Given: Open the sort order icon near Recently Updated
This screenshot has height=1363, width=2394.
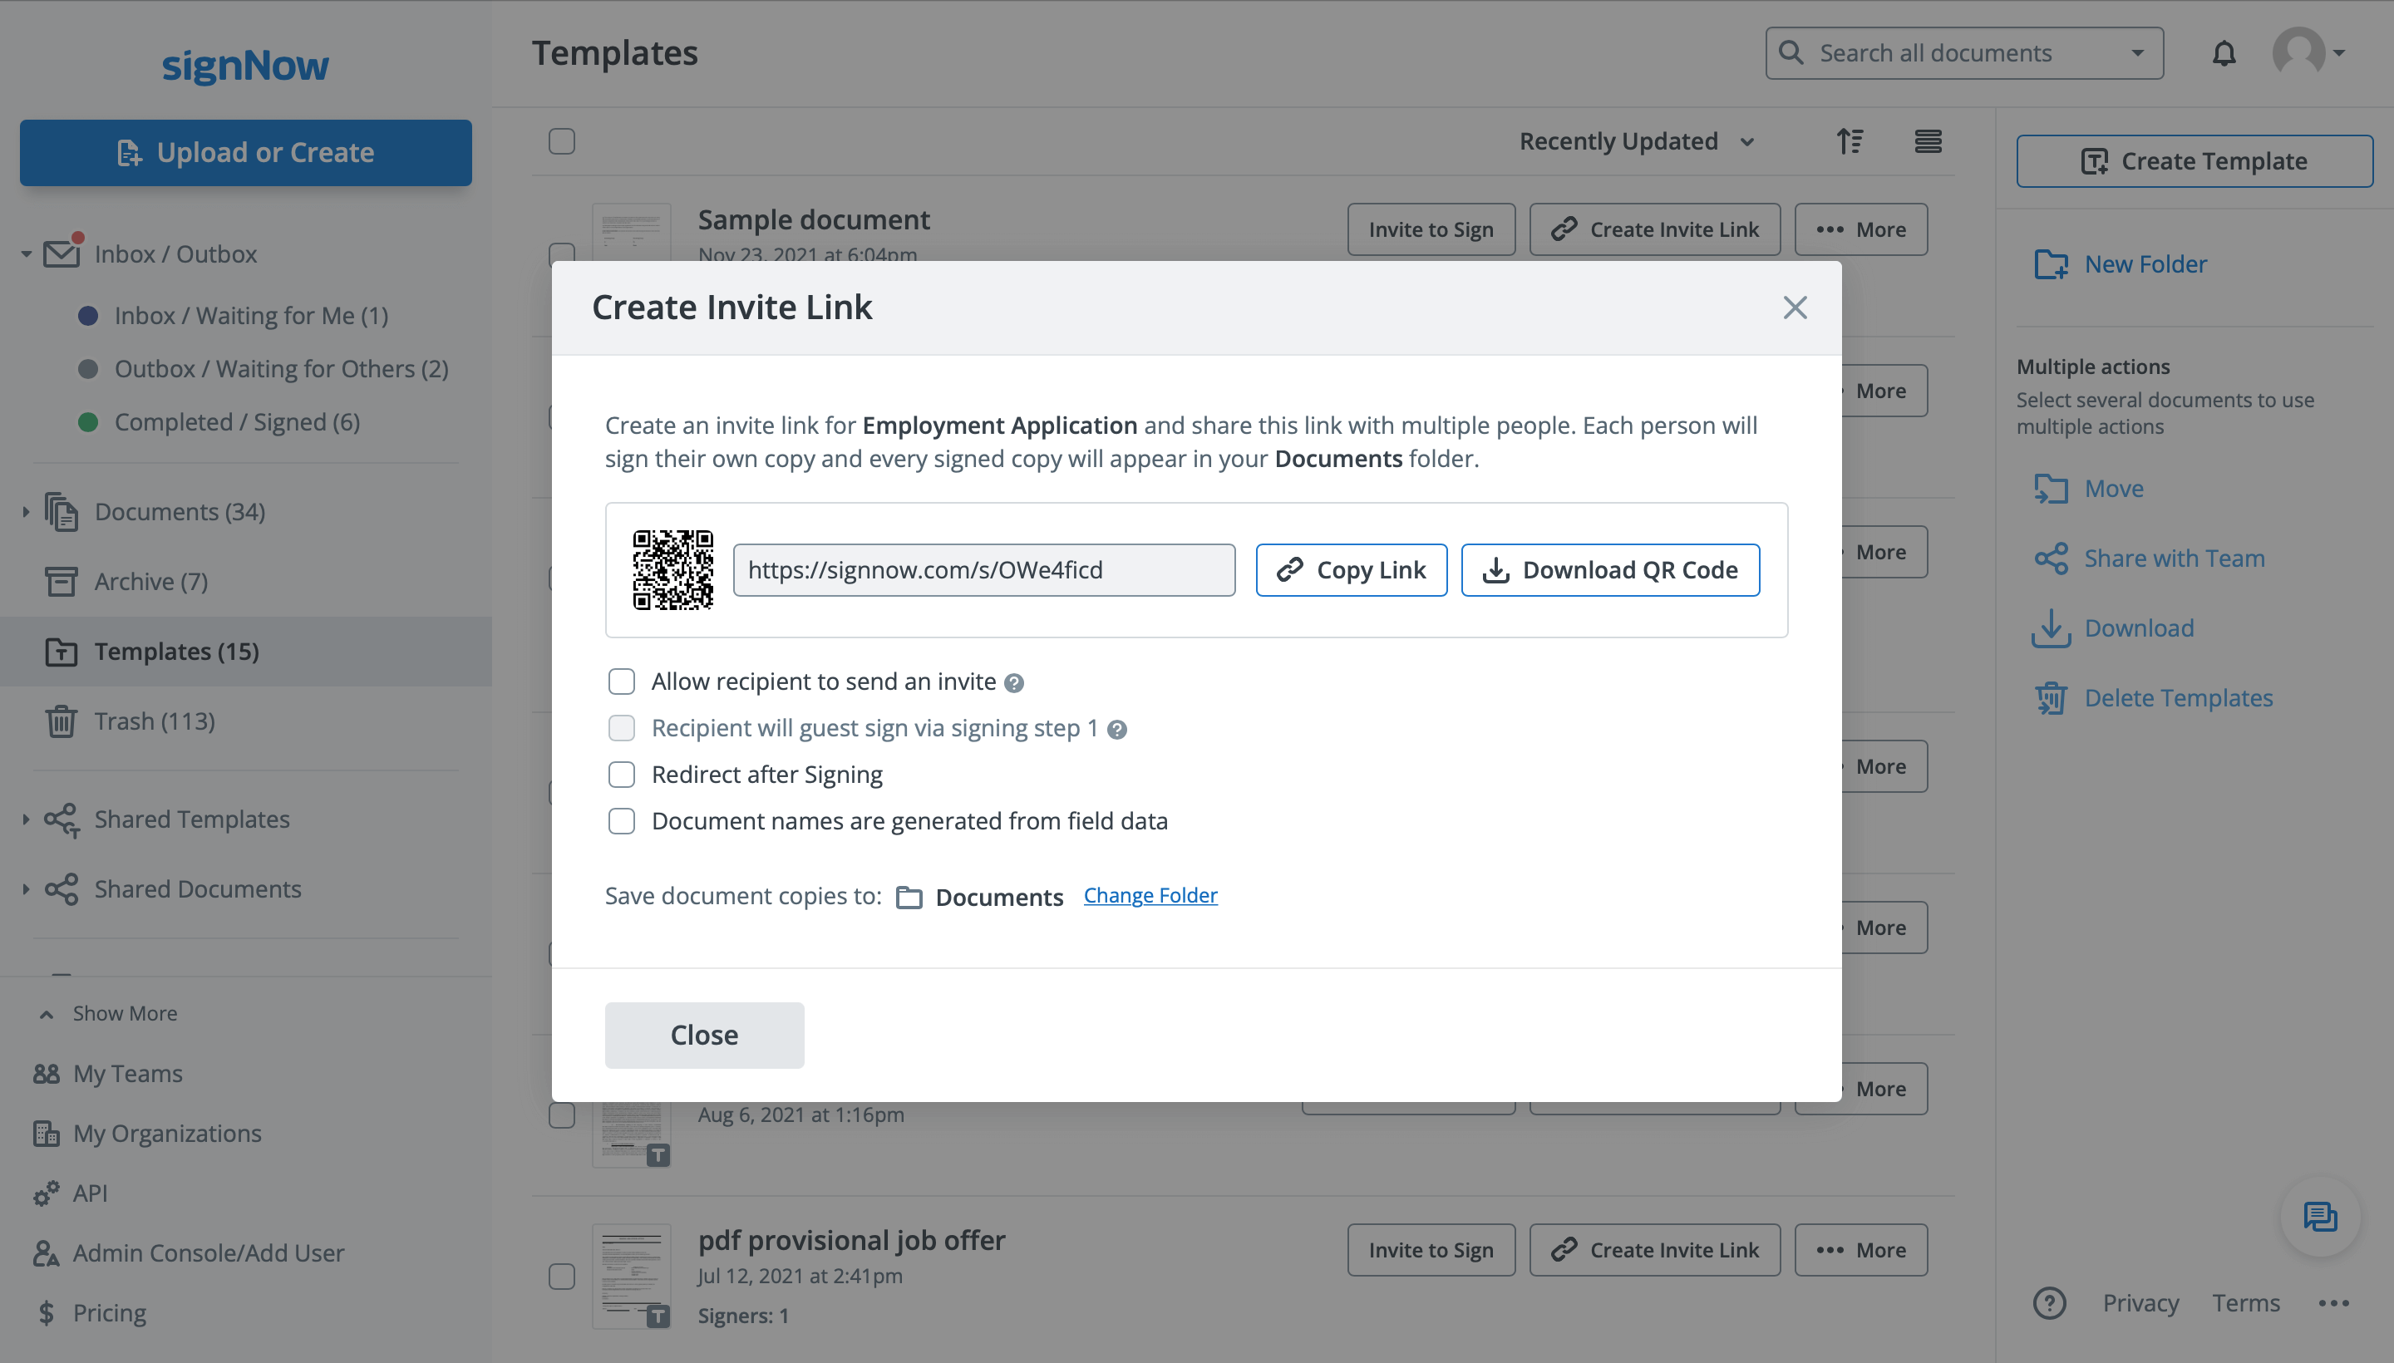Looking at the screenshot, I should 1851,141.
